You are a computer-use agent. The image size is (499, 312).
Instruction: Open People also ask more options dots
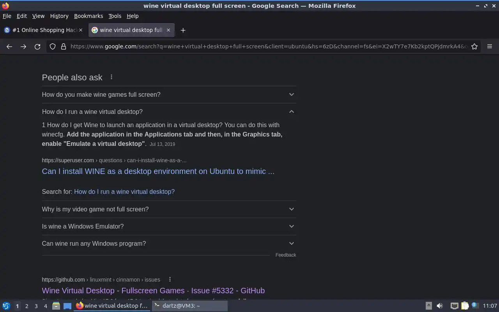(x=111, y=77)
